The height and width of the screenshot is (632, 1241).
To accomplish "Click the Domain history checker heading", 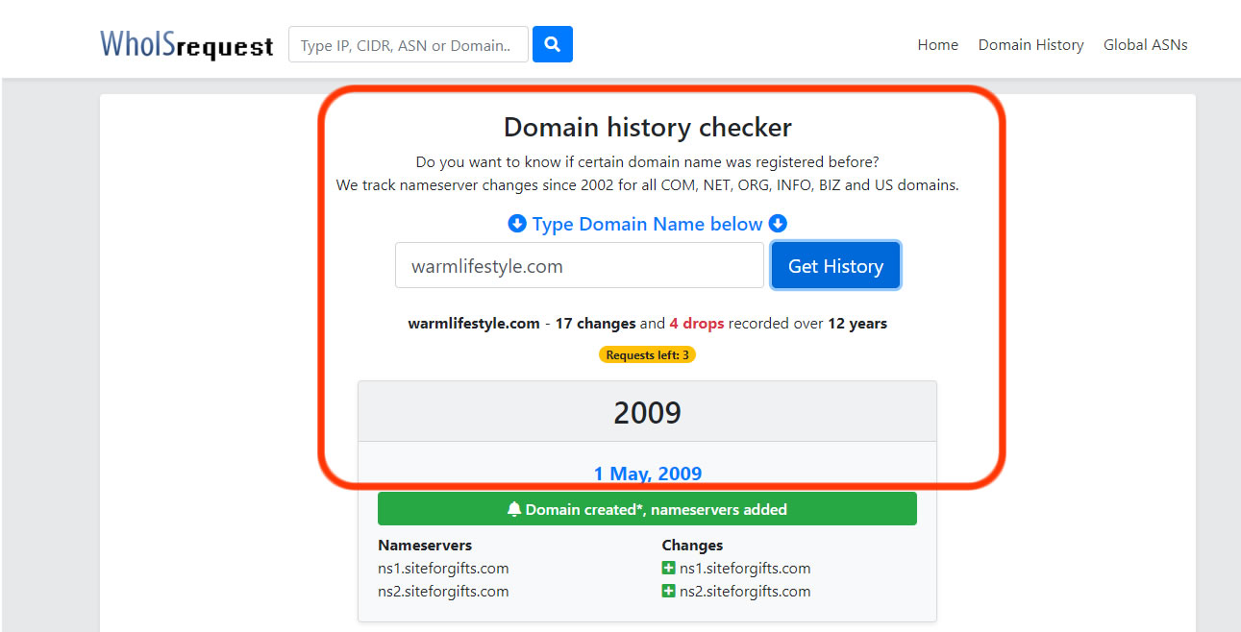I will [648, 127].
